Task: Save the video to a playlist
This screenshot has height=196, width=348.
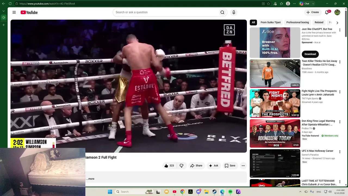Action: [230, 166]
